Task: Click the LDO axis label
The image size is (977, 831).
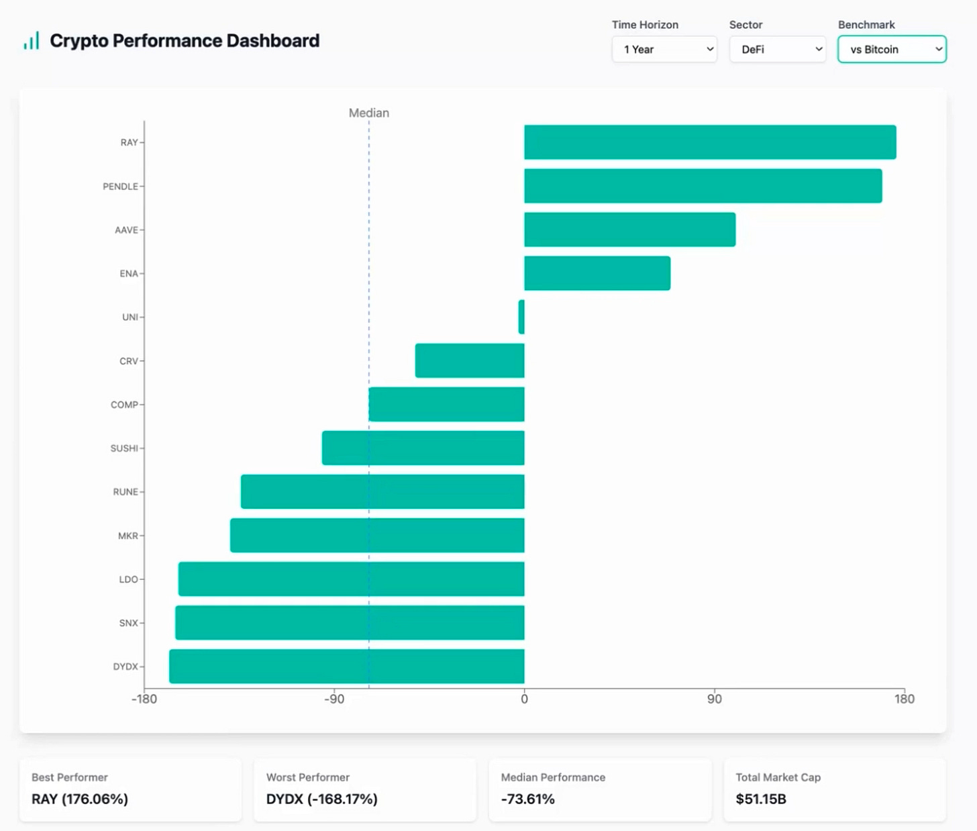Action: click(x=128, y=579)
